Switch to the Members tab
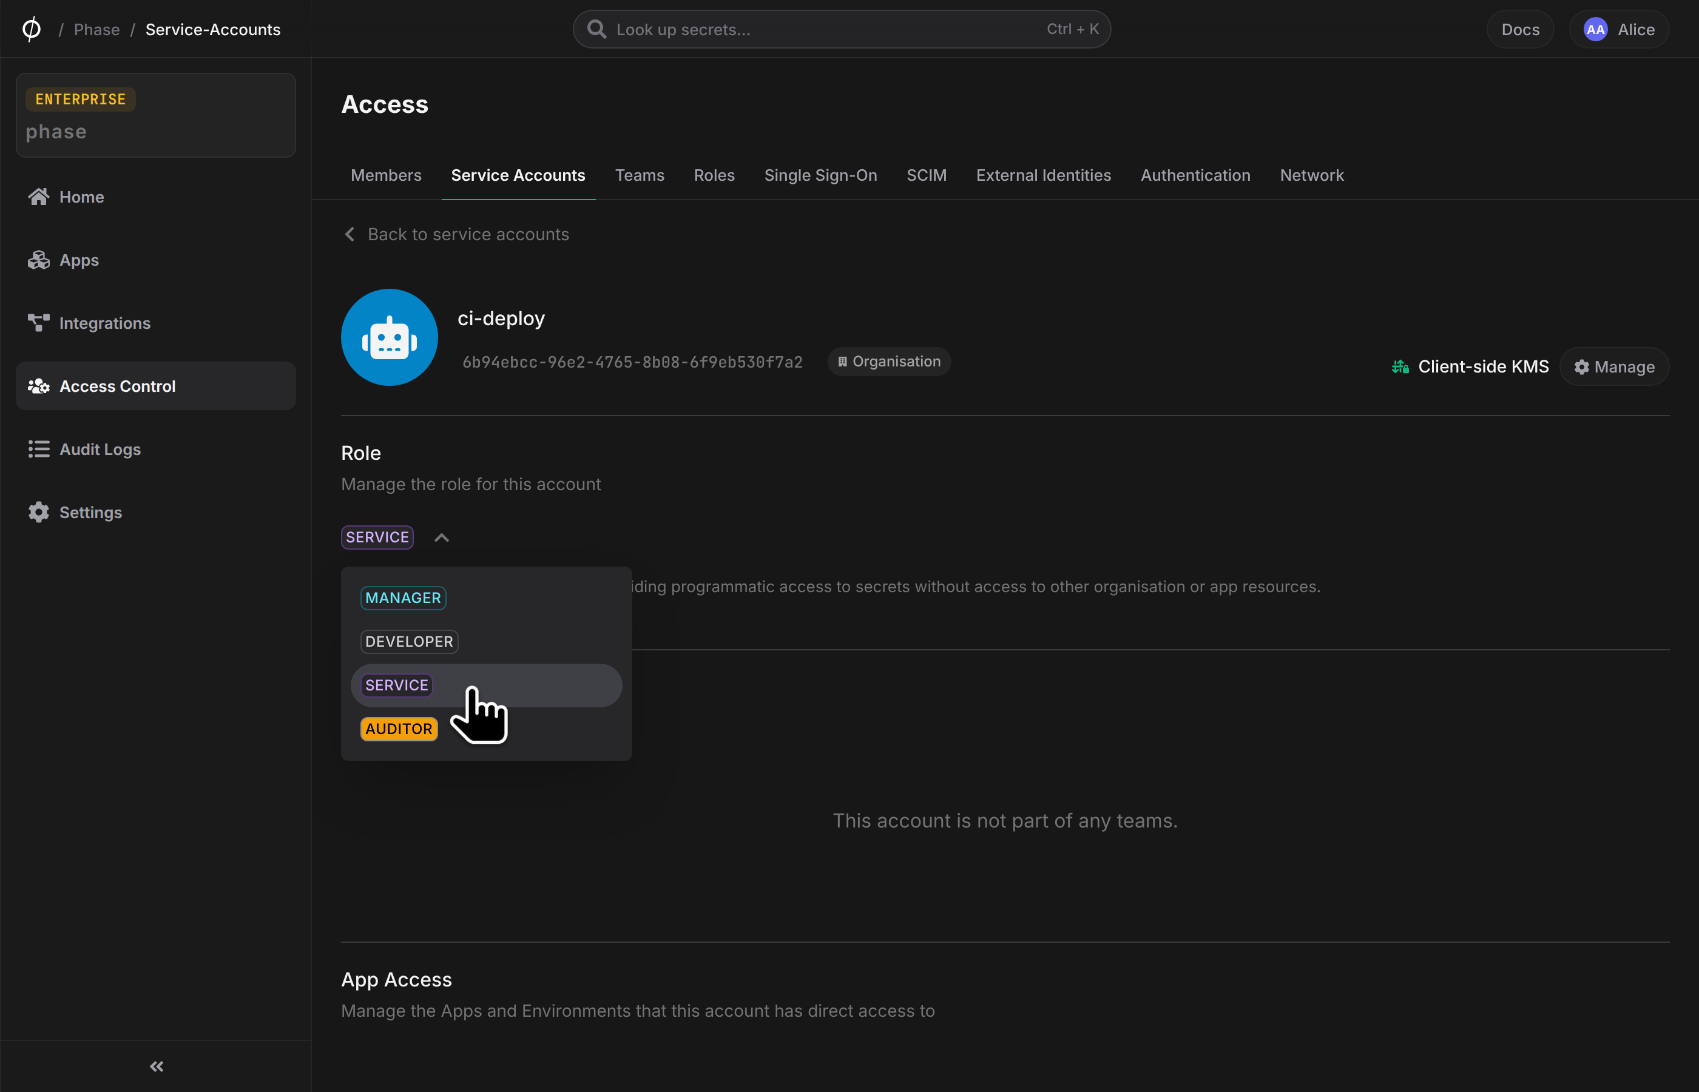 point(386,175)
